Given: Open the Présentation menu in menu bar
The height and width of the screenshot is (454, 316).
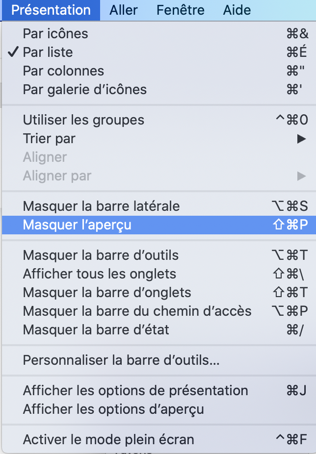Looking at the screenshot, I should (51, 10).
